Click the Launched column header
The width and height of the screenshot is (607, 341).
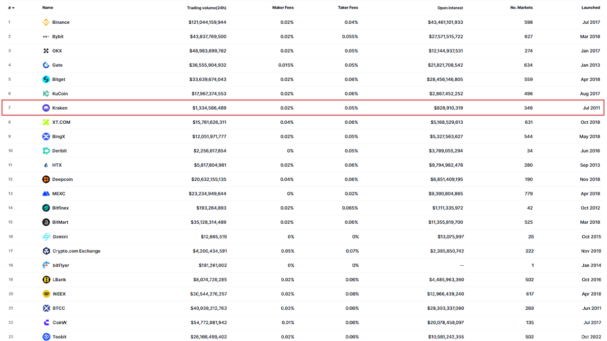click(590, 8)
